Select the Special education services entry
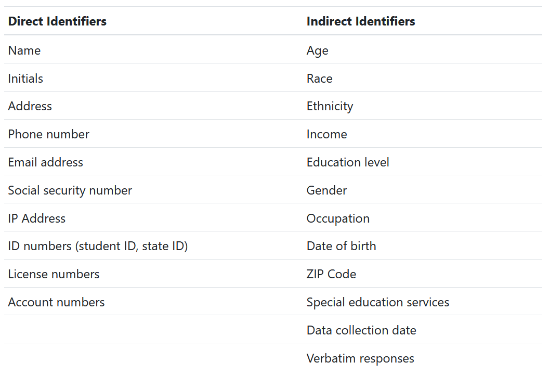Screen dimensions: 550x375 click(378, 302)
